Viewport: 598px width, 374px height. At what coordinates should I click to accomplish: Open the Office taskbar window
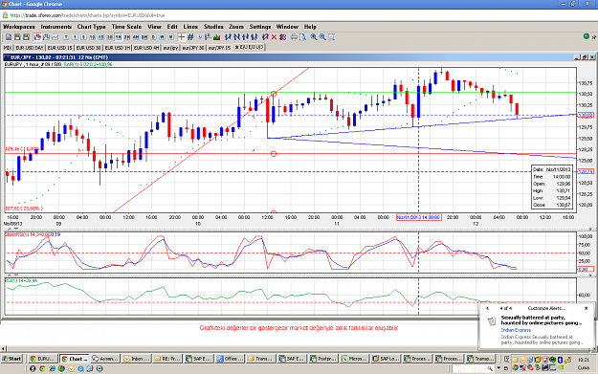pos(230,359)
